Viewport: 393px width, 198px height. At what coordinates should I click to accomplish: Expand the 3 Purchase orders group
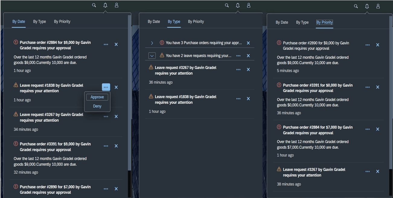point(152,43)
